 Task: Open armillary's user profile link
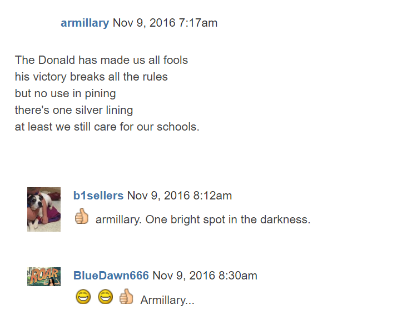point(85,23)
